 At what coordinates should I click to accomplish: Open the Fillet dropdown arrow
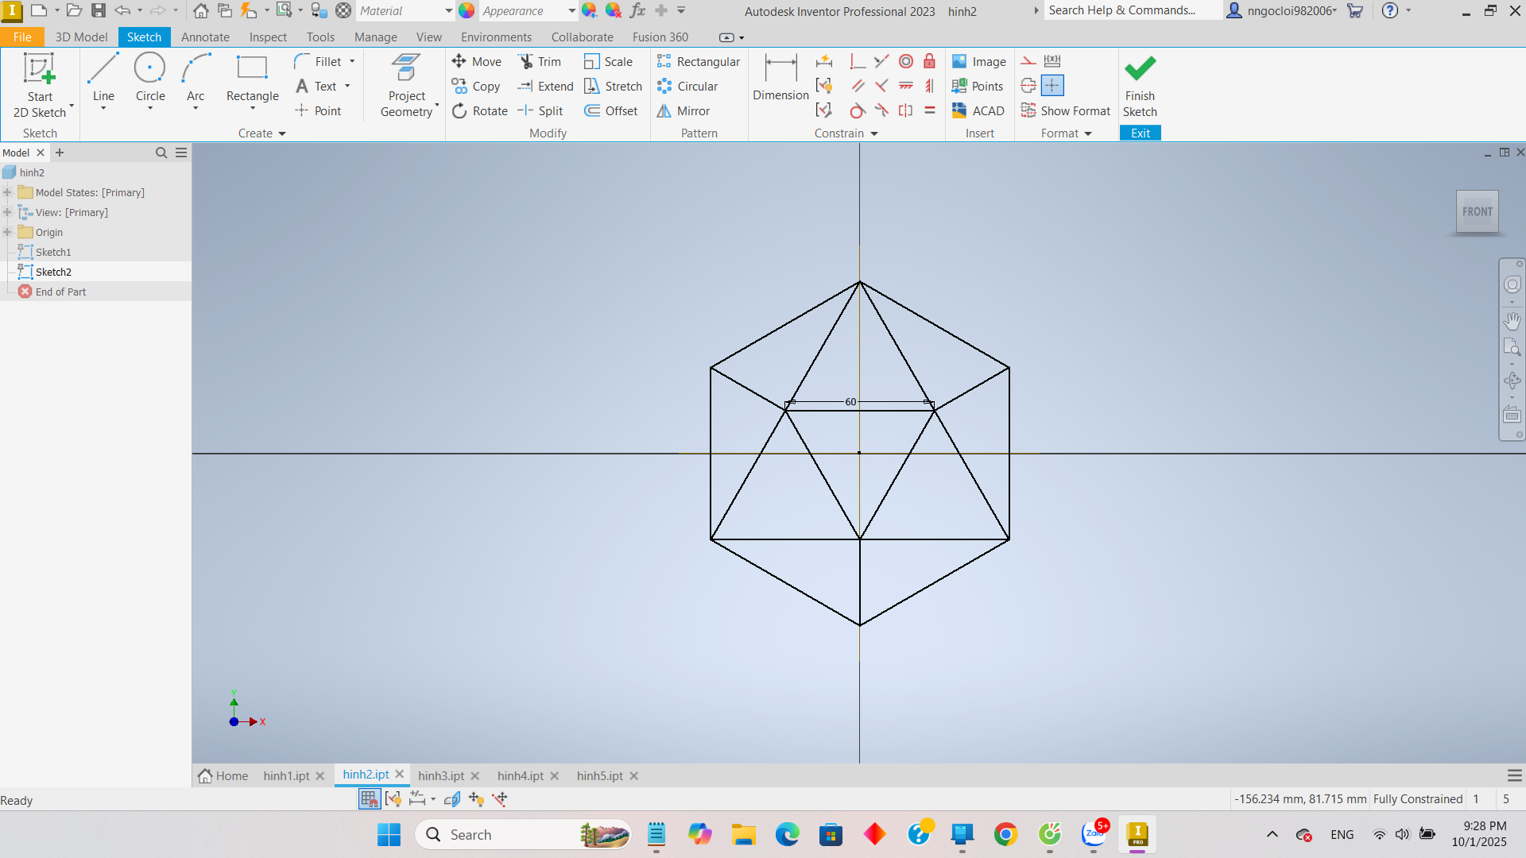tap(352, 61)
